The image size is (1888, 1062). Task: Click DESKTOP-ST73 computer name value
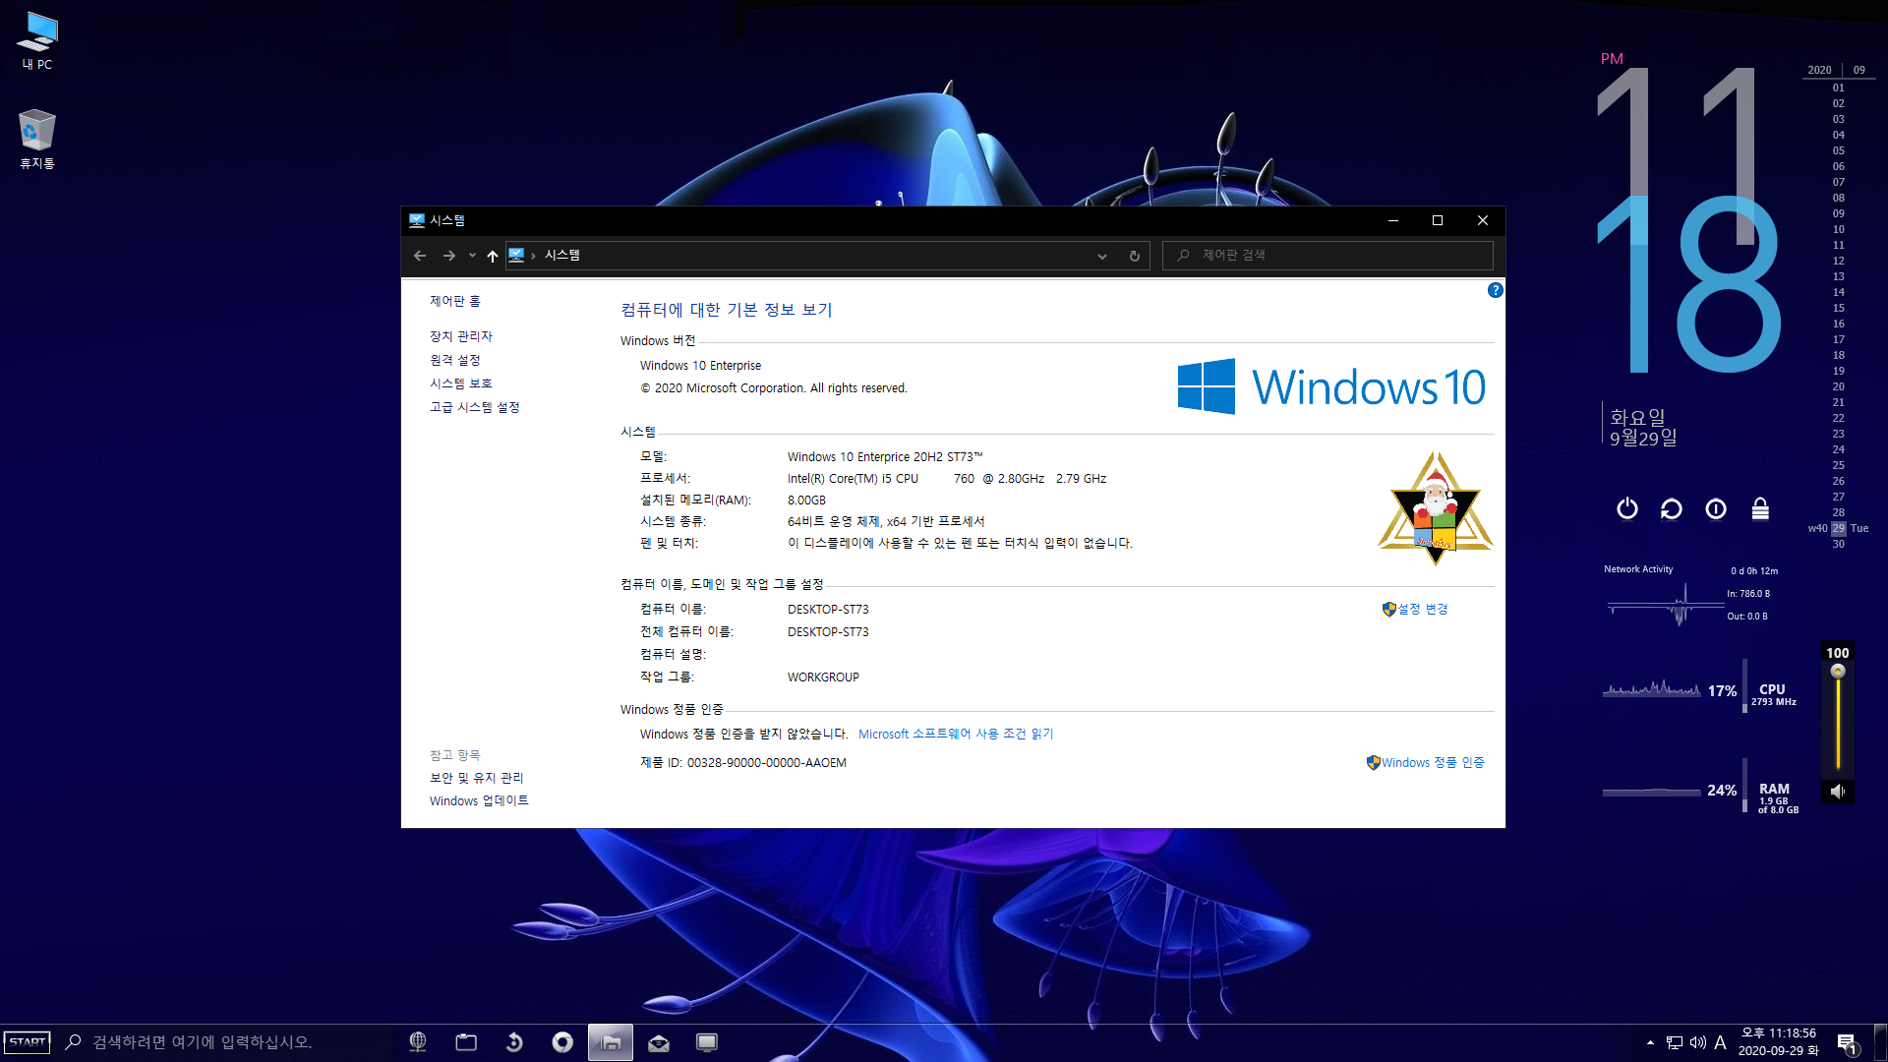click(828, 610)
